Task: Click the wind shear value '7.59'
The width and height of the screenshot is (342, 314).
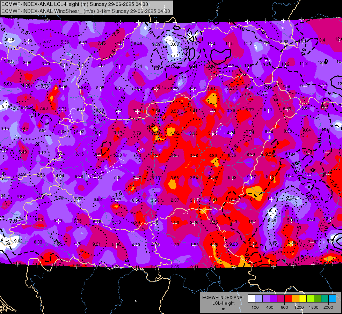Action: coord(286,86)
